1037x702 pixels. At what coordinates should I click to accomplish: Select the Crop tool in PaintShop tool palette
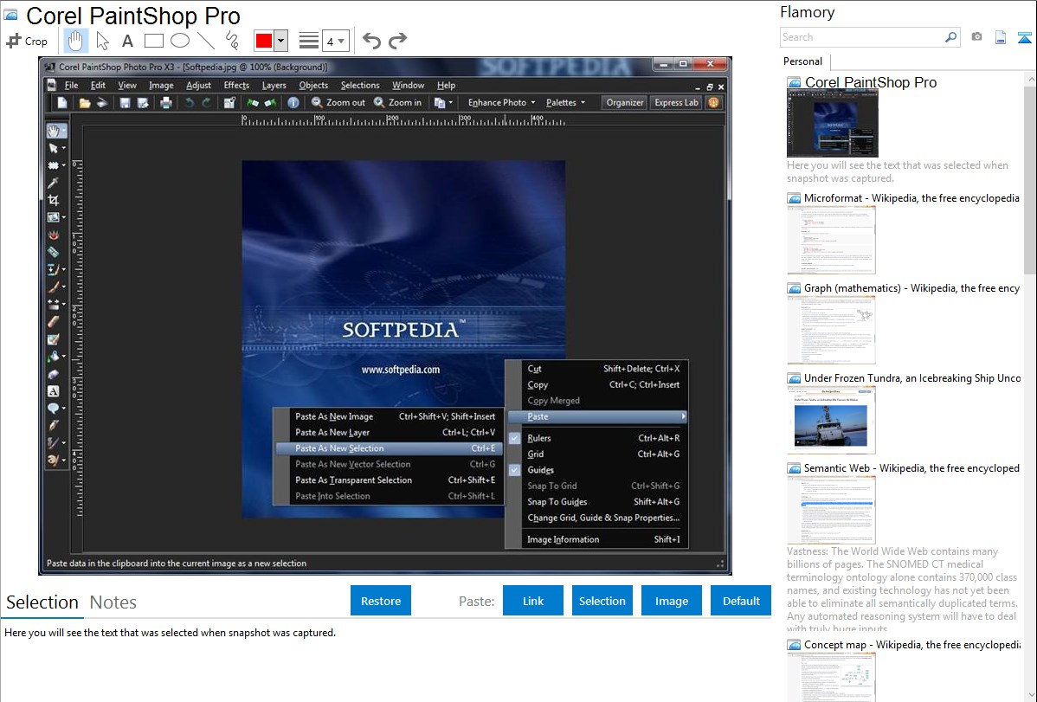[54, 200]
